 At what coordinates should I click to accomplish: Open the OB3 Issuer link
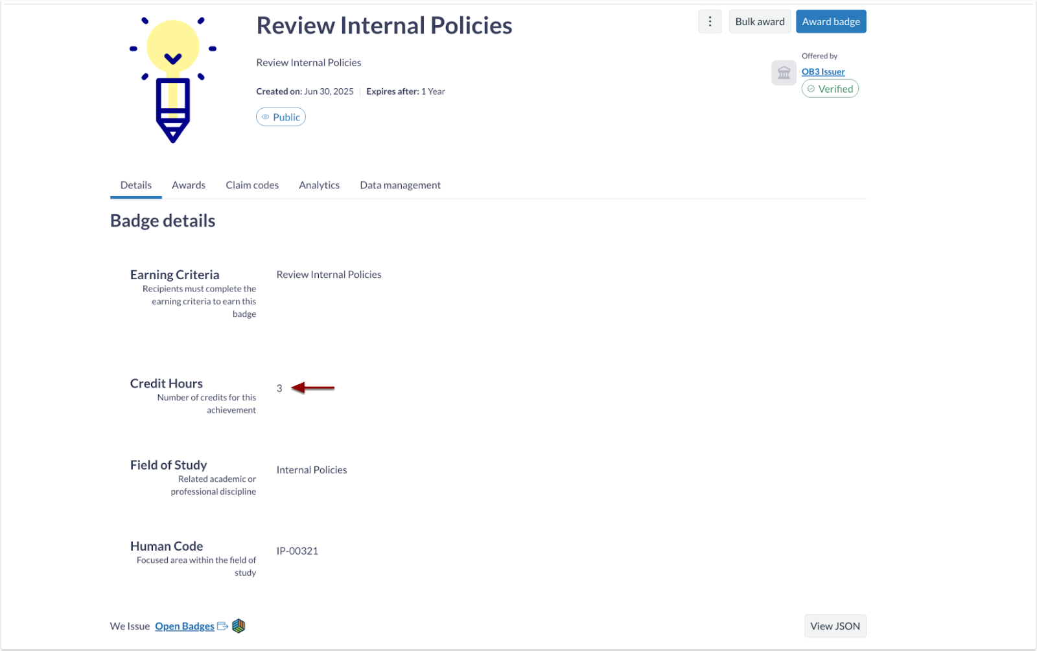(x=823, y=72)
